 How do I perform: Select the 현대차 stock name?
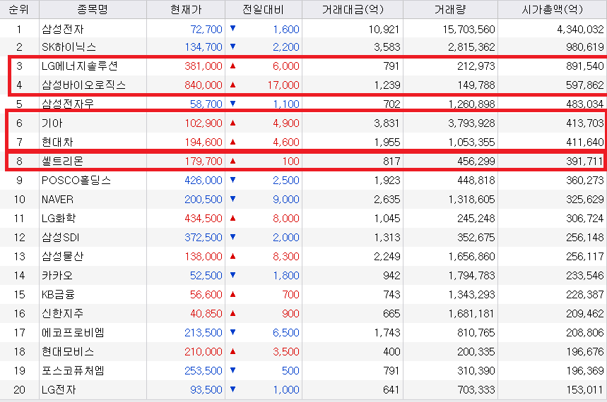pos(57,142)
